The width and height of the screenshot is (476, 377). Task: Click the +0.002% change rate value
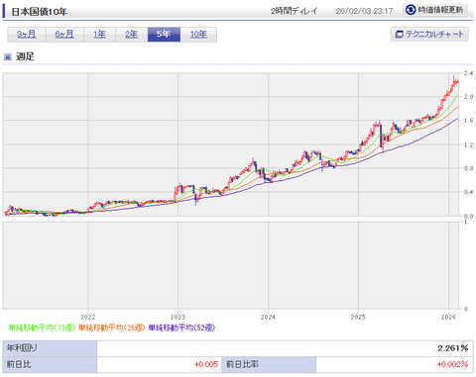click(x=452, y=364)
